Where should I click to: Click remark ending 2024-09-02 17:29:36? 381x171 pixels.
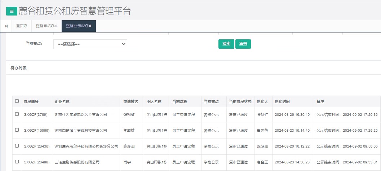[347, 115]
